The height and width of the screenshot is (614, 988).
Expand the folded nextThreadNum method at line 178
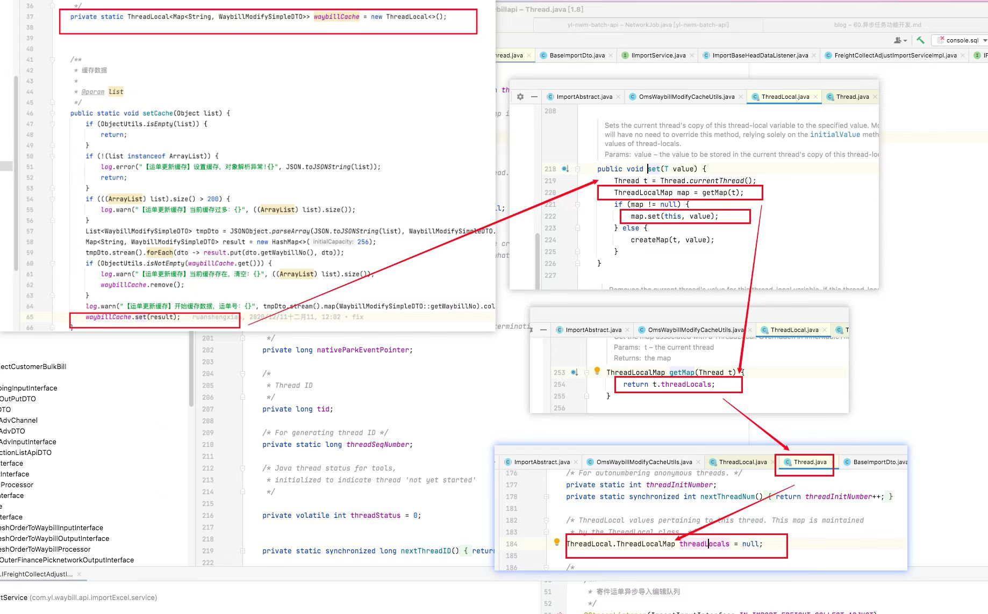point(546,497)
